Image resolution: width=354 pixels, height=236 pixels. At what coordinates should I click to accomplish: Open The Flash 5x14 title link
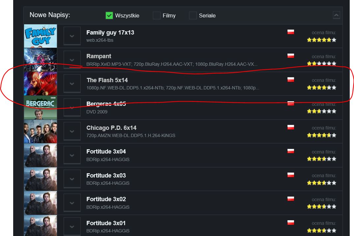click(x=107, y=80)
